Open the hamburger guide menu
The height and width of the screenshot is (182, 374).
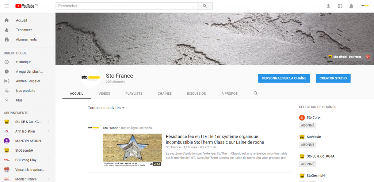[x=7, y=6]
